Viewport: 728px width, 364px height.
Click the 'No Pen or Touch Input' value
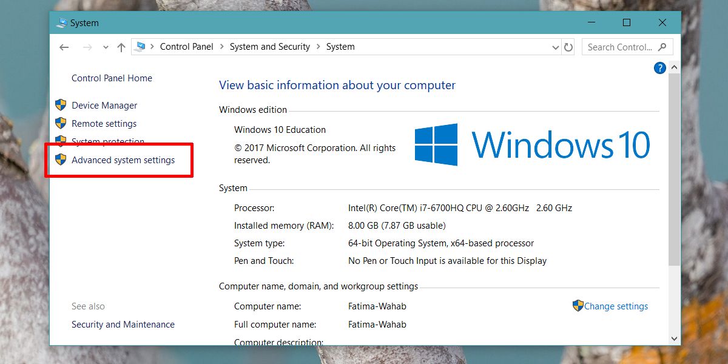[x=447, y=261]
